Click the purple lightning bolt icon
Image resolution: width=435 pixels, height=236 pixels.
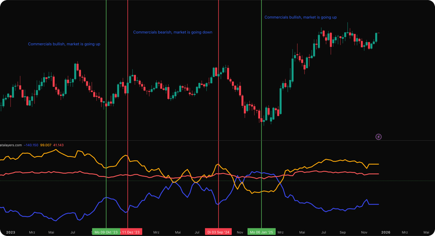378,137
